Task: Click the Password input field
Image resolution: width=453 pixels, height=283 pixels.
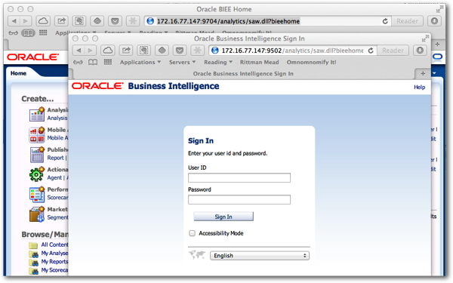Action: pos(239,199)
